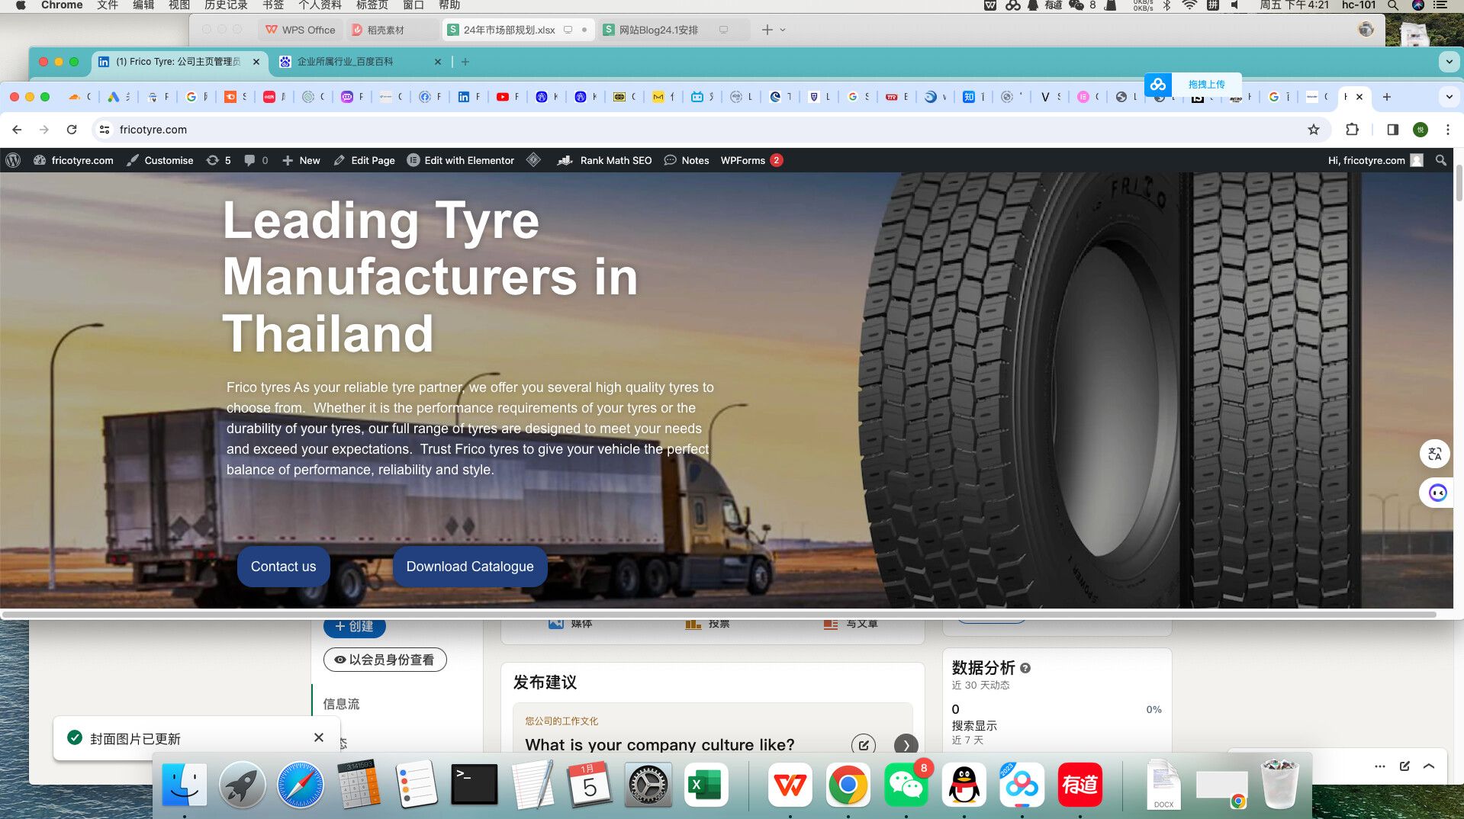The image size is (1464, 819).
Task: Click Edit with Elementor
Action: [461, 160]
